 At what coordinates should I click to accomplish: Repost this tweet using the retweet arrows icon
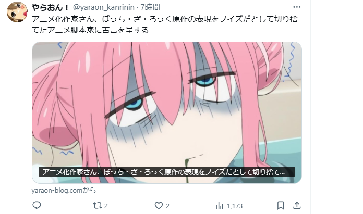pyautogui.click(x=96, y=206)
